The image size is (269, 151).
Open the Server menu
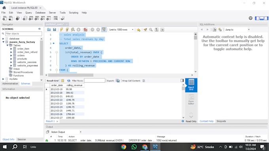point(52,13)
